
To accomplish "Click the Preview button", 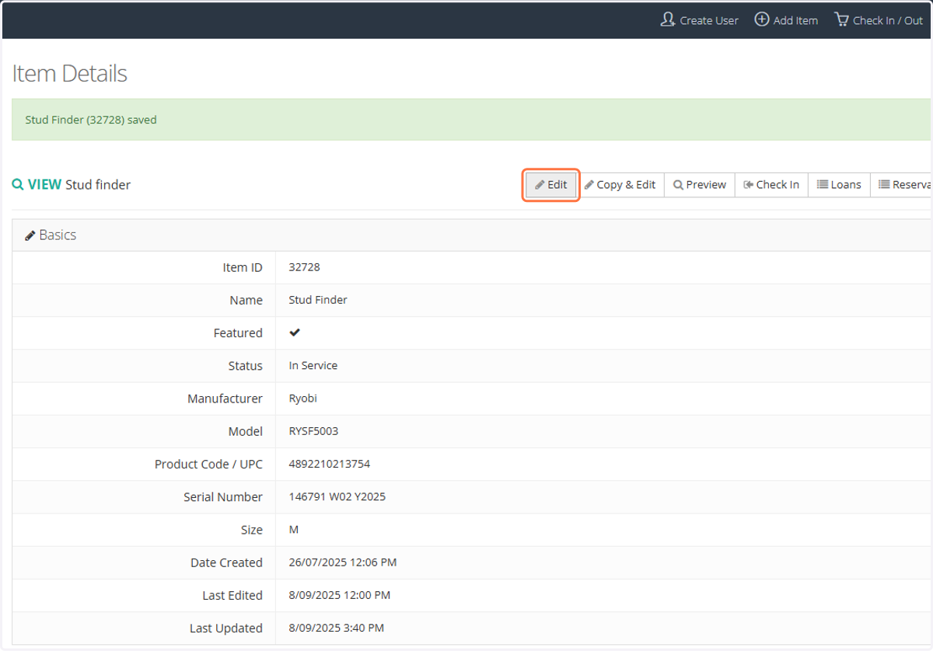I will tap(700, 185).
